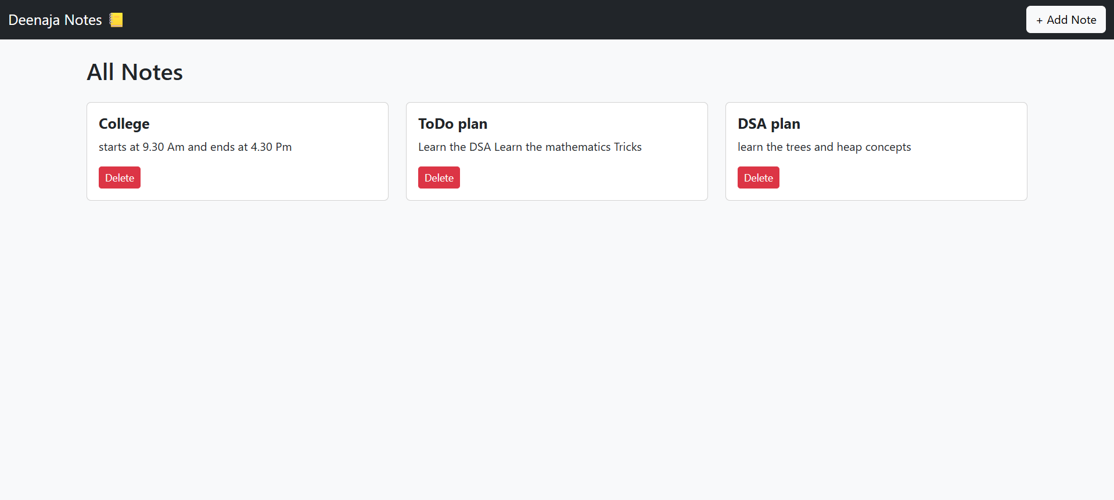Click the College note title
1114x500 pixels.
click(x=124, y=124)
